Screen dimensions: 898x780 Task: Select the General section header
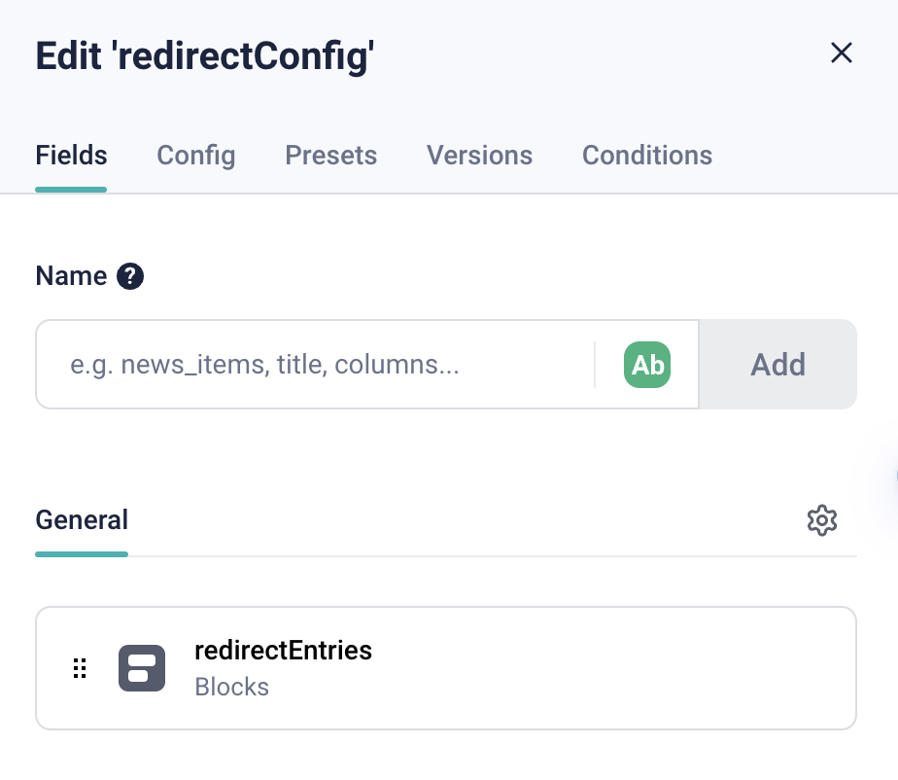82,520
